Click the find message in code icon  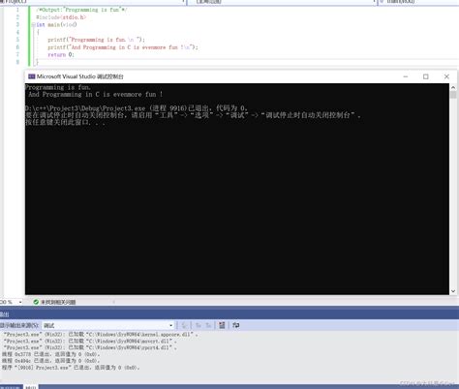click(185, 325)
